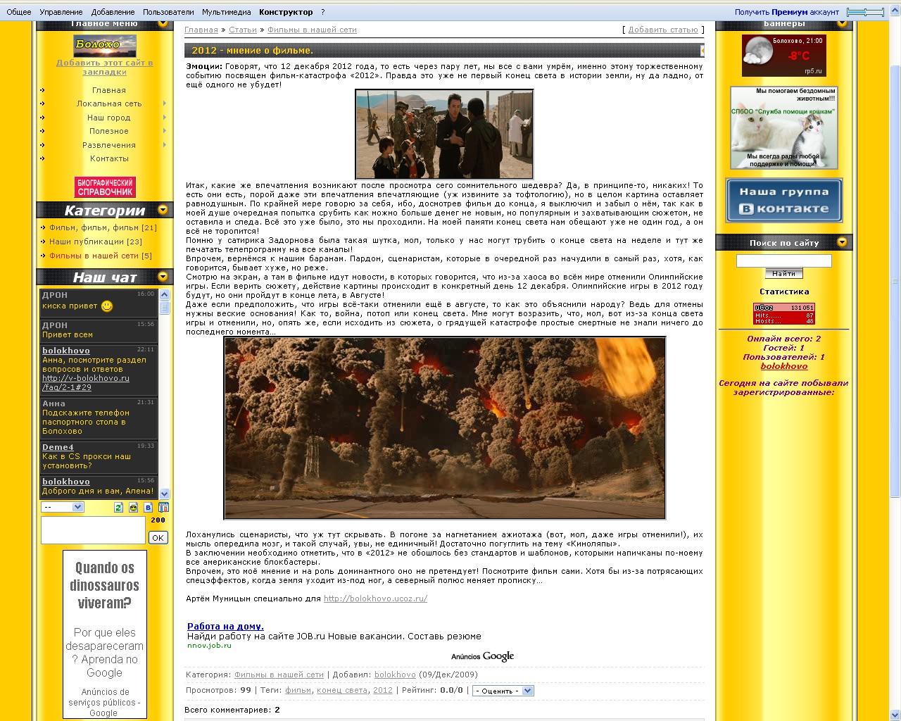Image resolution: width=901 pixels, height=721 pixels.
Task: Expand the Полезное submenu arrow
Action: point(165,131)
